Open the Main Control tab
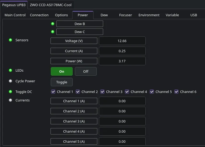205x147 pixels. pyautogui.click(x=15, y=15)
